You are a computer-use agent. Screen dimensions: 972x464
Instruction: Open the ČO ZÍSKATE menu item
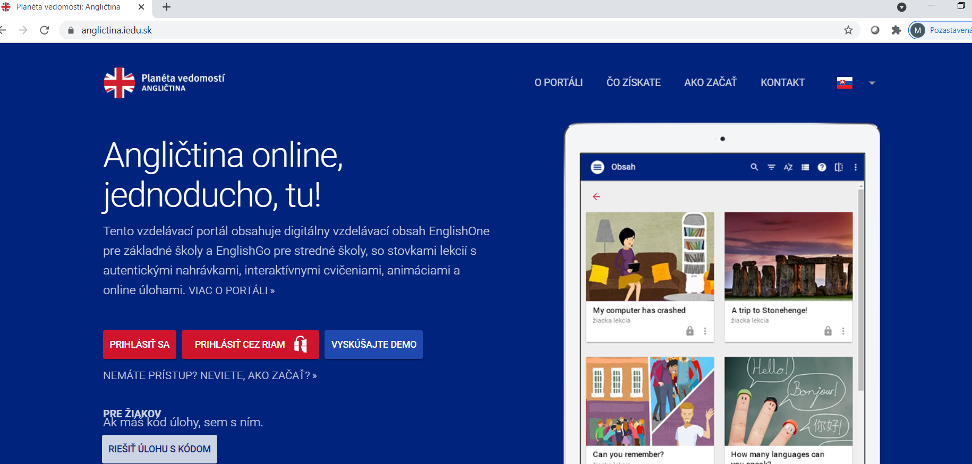(634, 82)
